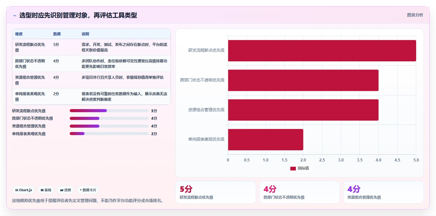Click the 跨部门状态不透明优先级 chart bar
The height and width of the screenshot is (216, 436).
point(303,80)
